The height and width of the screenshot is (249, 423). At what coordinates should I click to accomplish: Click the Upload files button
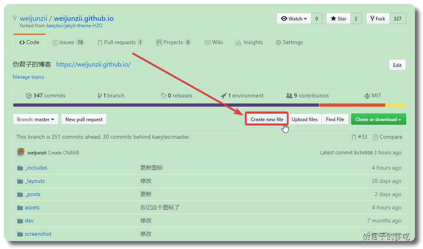(x=305, y=119)
